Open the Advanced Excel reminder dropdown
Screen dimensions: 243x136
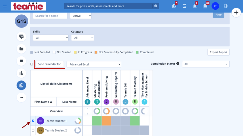click(x=94, y=64)
